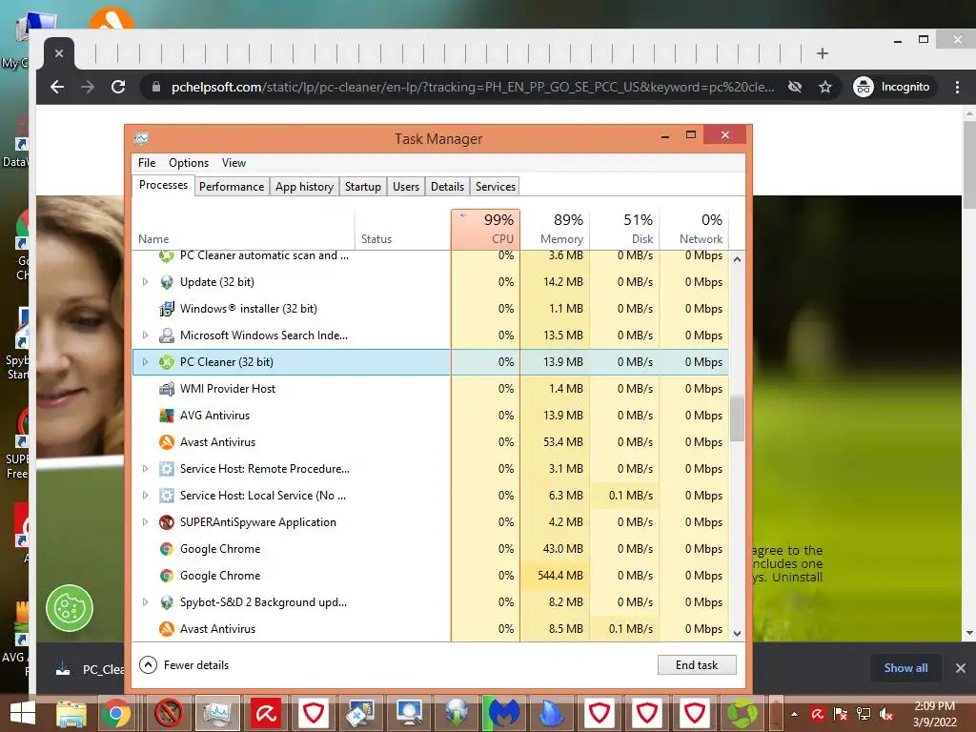This screenshot has height=732, width=976.
Task: Click the Spybot-S&D 2 Background updater icon
Action: 166,602
